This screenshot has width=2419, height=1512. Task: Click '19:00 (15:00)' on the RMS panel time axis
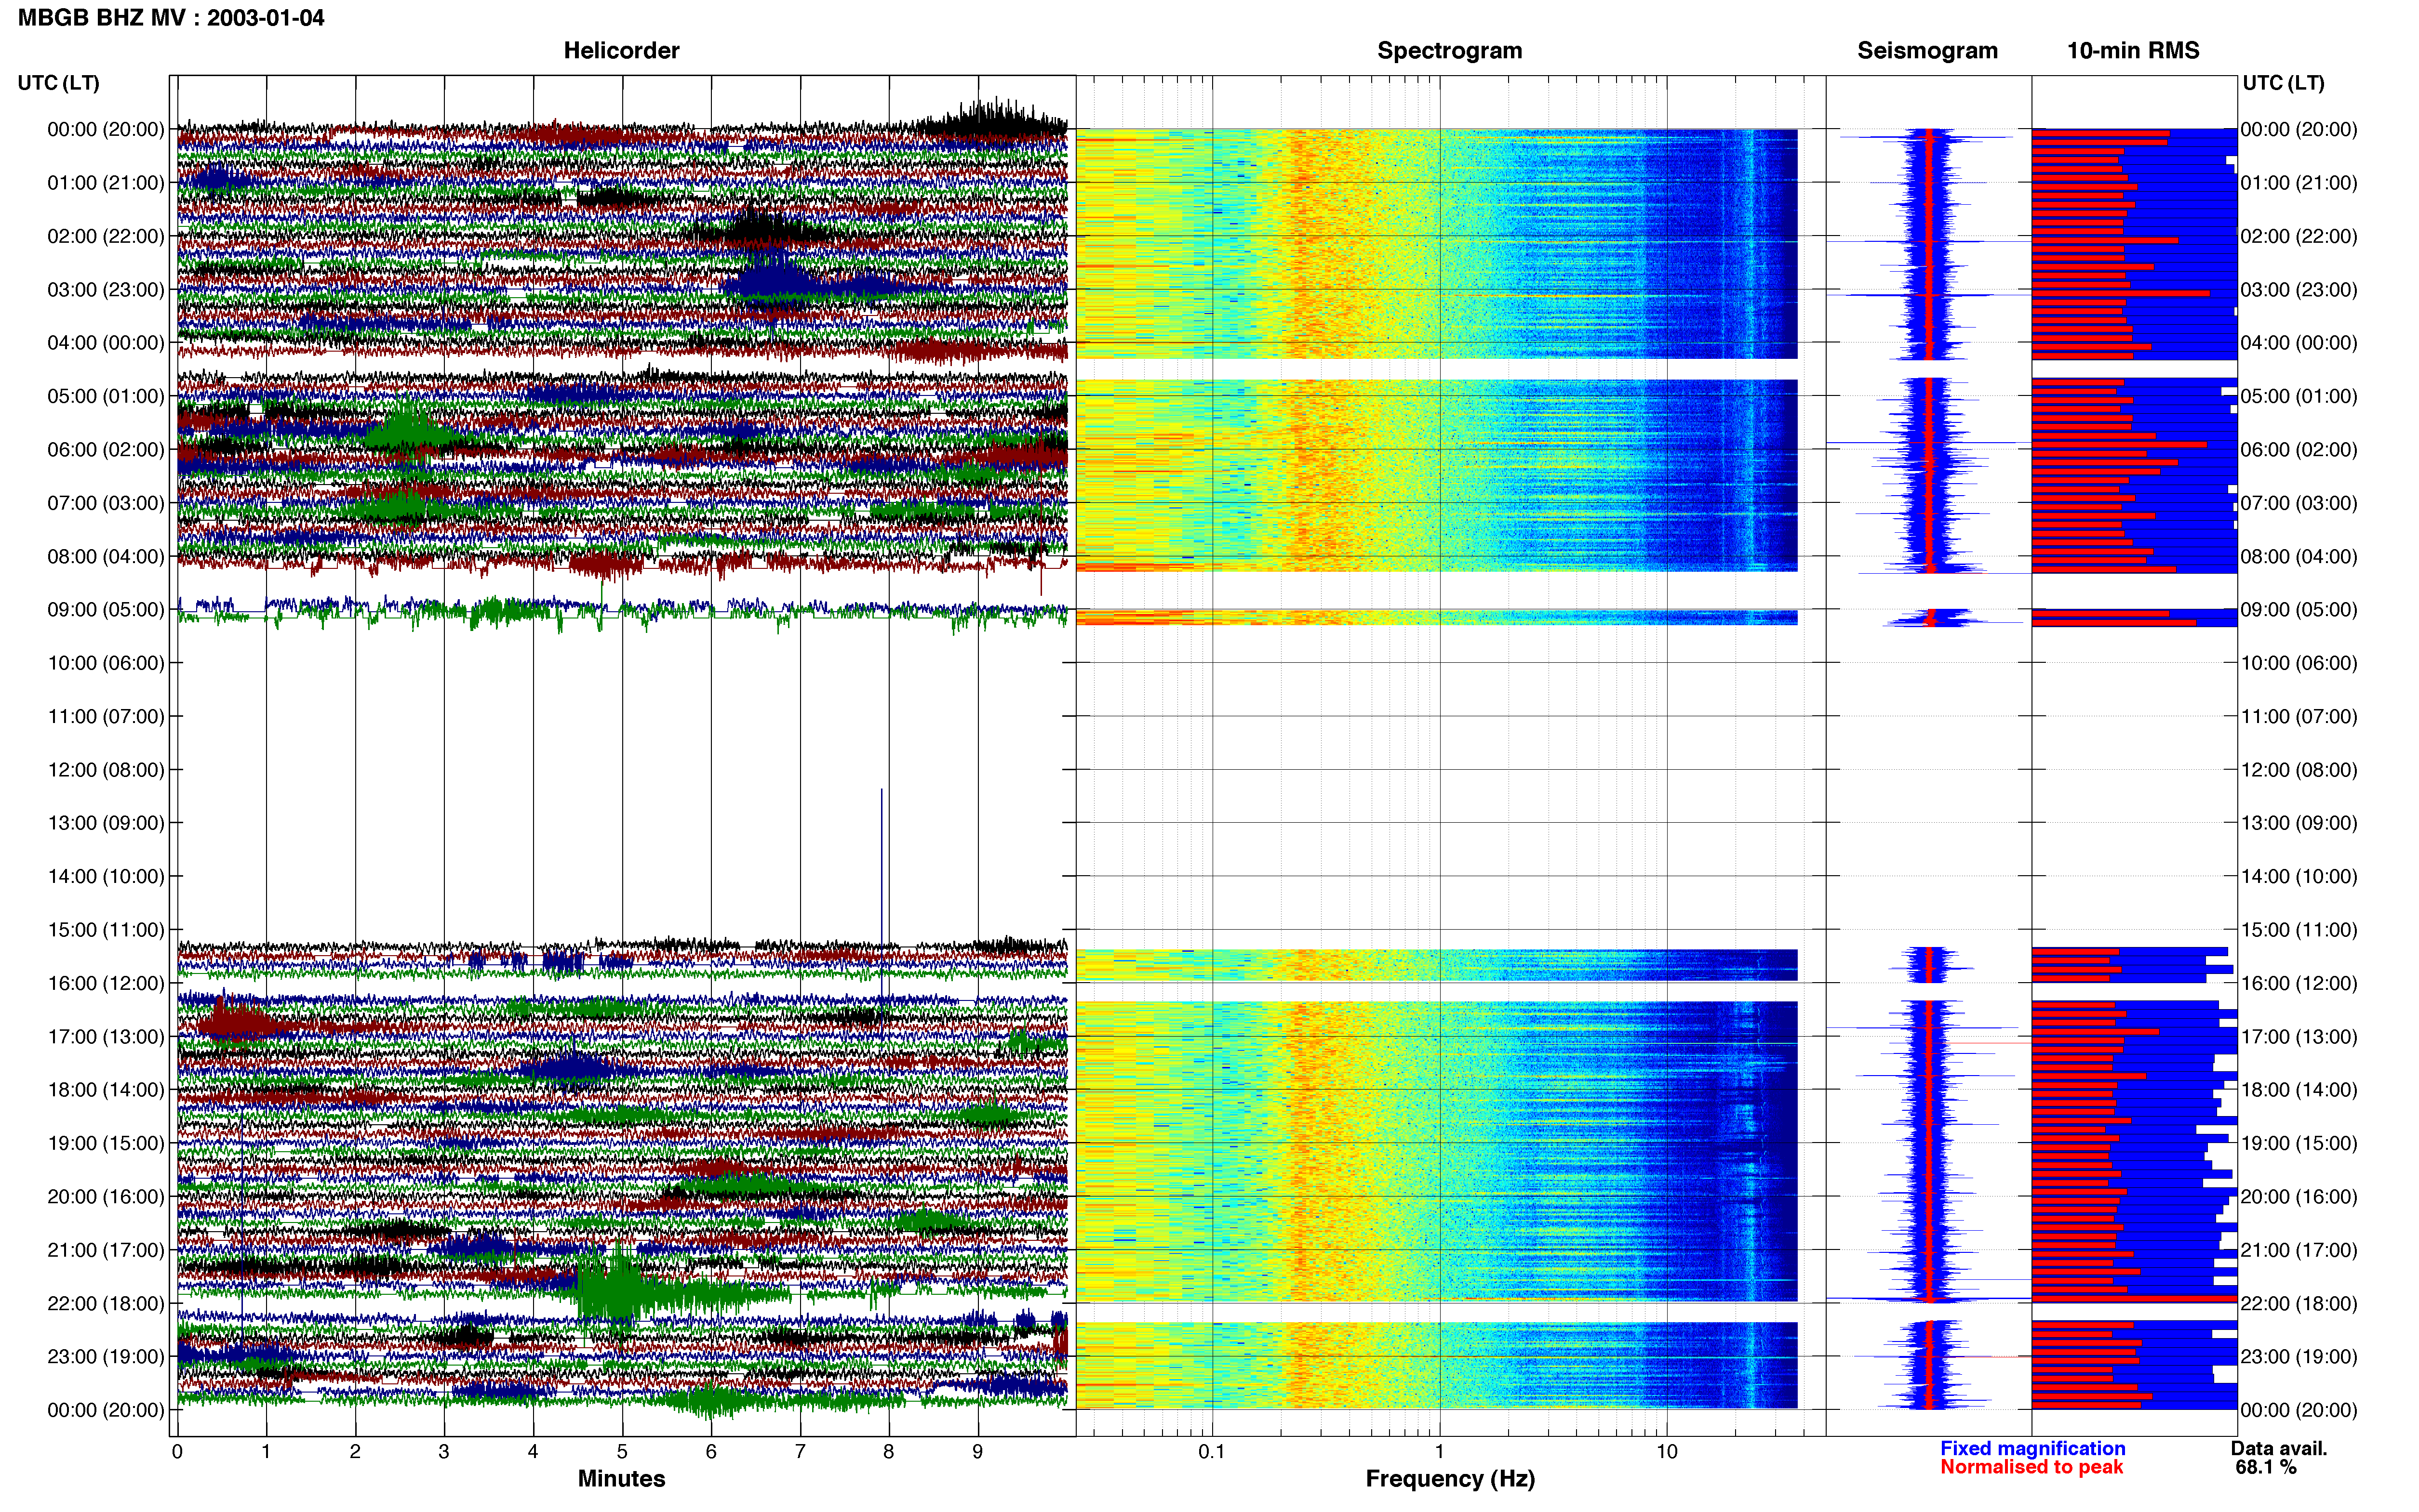point(2299,1143)
